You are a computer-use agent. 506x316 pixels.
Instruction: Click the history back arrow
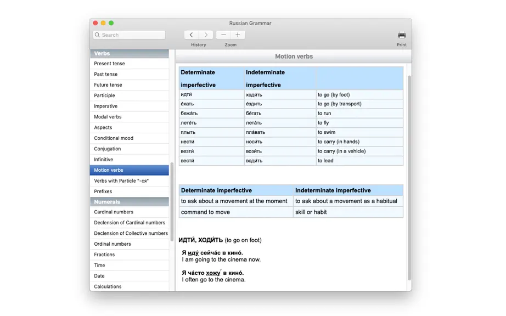(192, 35)
